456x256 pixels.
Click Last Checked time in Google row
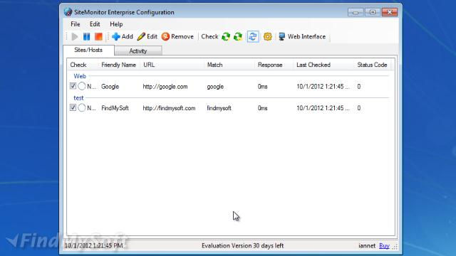click(323, 87)
